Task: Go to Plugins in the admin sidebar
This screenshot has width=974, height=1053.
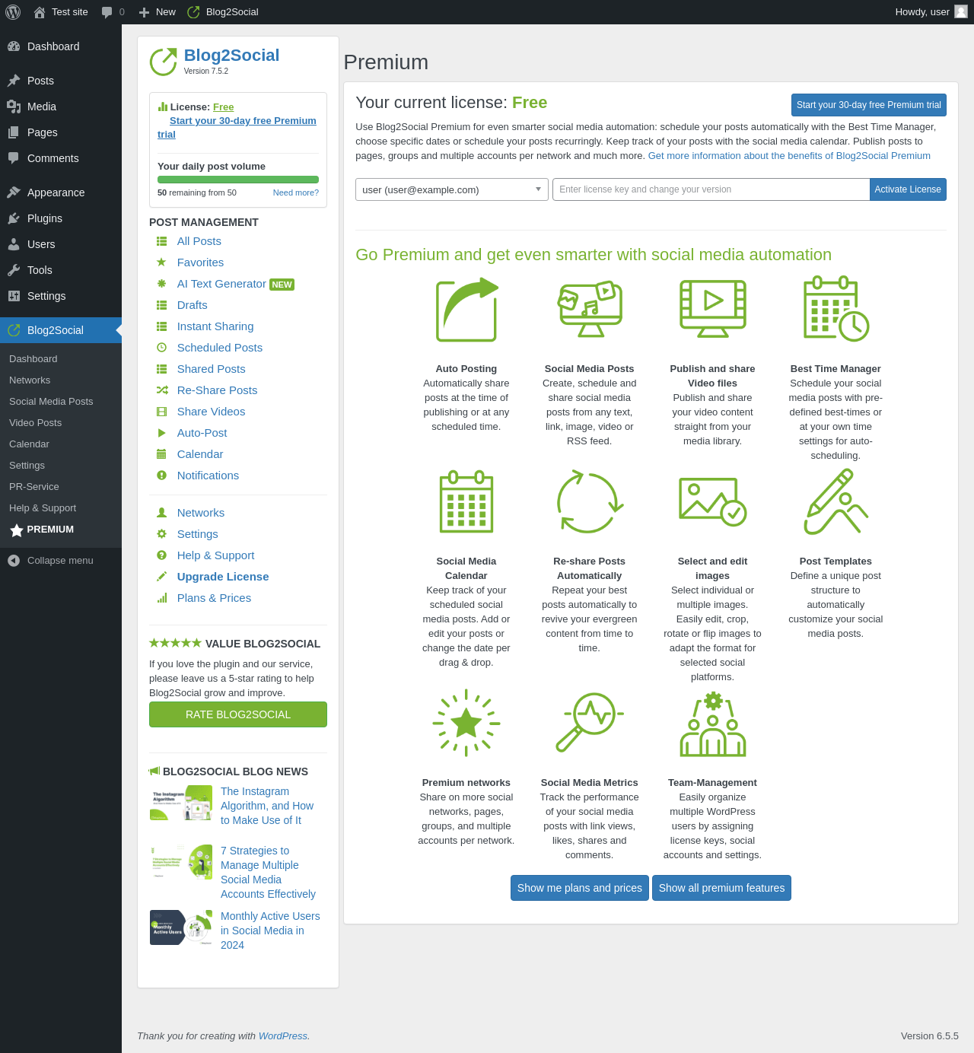Action: pyautogui.click(x=61, y=218)
